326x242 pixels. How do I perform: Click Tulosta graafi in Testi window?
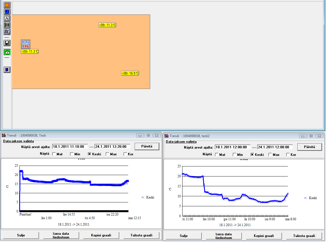point(141,235)
